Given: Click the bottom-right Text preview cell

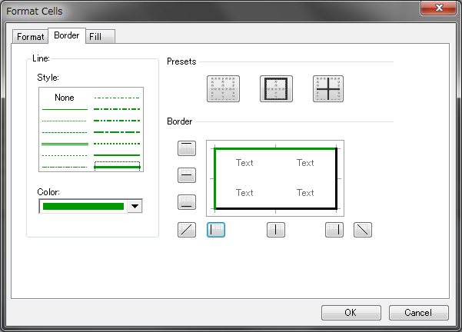Looking at the screenshot, I should pyautogui.click(x=305, y=193).
